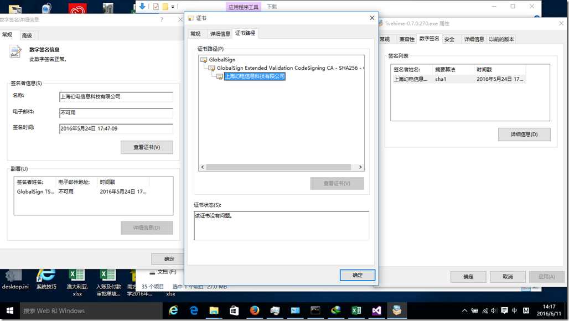The height and width of the screenshot is (321, 569).
Task: Open File Explorer from taskbar
Action: click(x=214, y=310)
